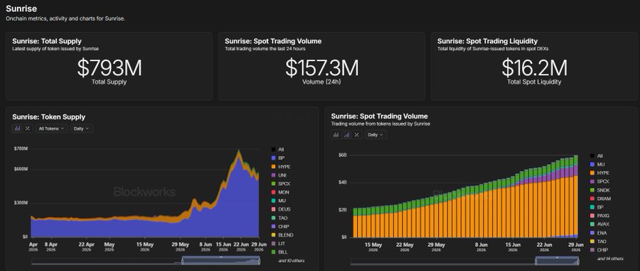The height and width of the screenshot is (271, 640).
Task: Click the $16.2M Total Spot Liquidity value
Action: coord(534,68)
